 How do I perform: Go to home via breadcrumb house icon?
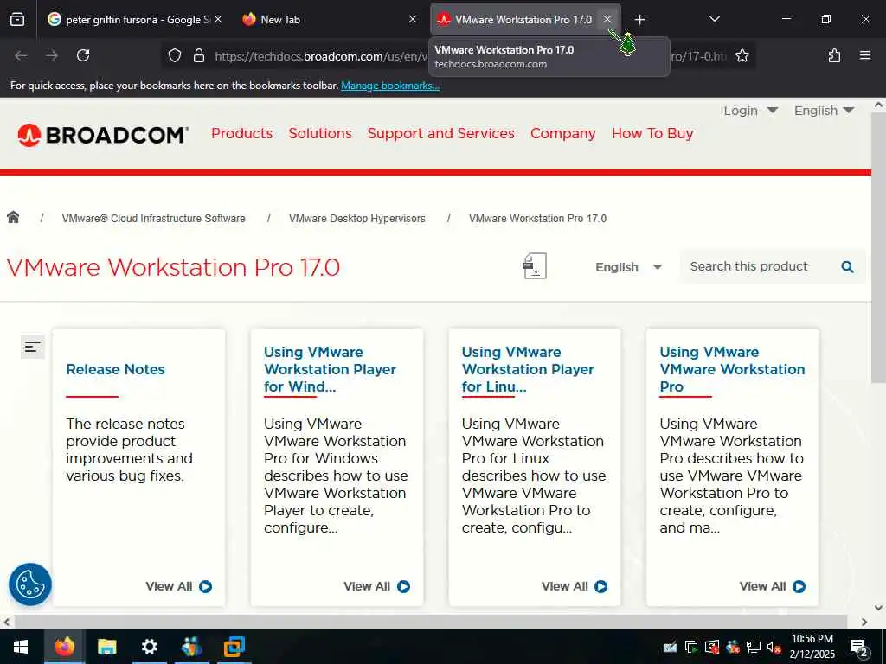tap(13, 217)
